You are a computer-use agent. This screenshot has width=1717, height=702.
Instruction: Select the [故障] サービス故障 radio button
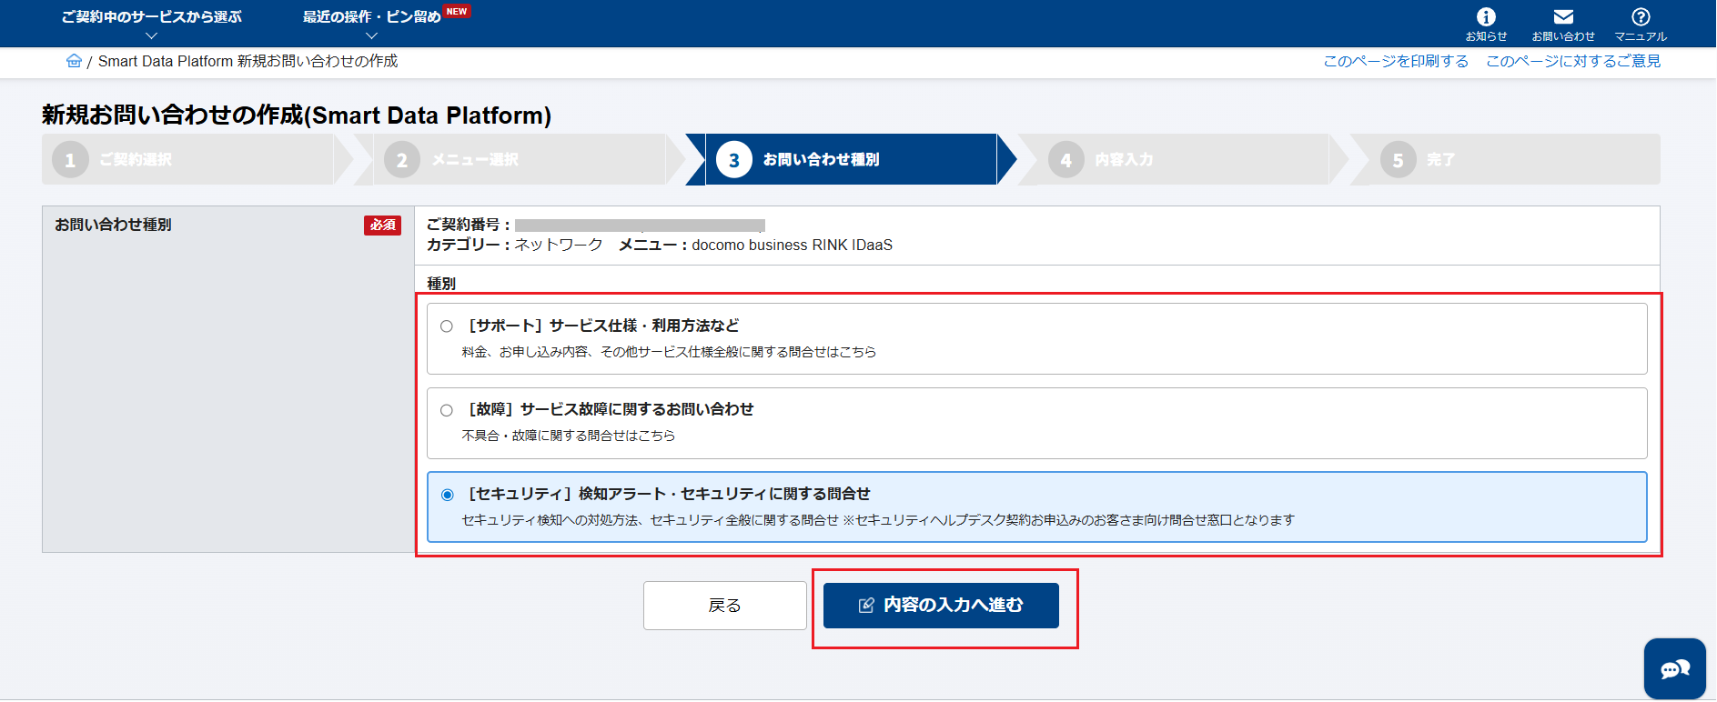[447, 410]
